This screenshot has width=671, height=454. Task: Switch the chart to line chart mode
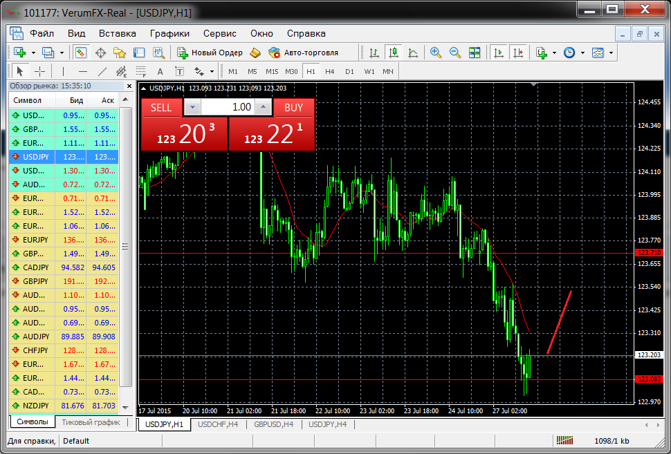tap(413, 53)
